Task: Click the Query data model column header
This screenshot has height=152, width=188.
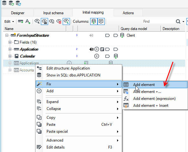Action: pyautogui.click(x=140, y=29)
